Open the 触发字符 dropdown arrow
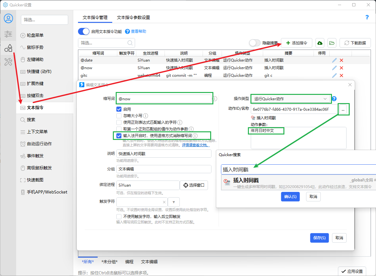The width and height of the screenshot is (376, 276). pyautogui.click(x=174, y=202)
